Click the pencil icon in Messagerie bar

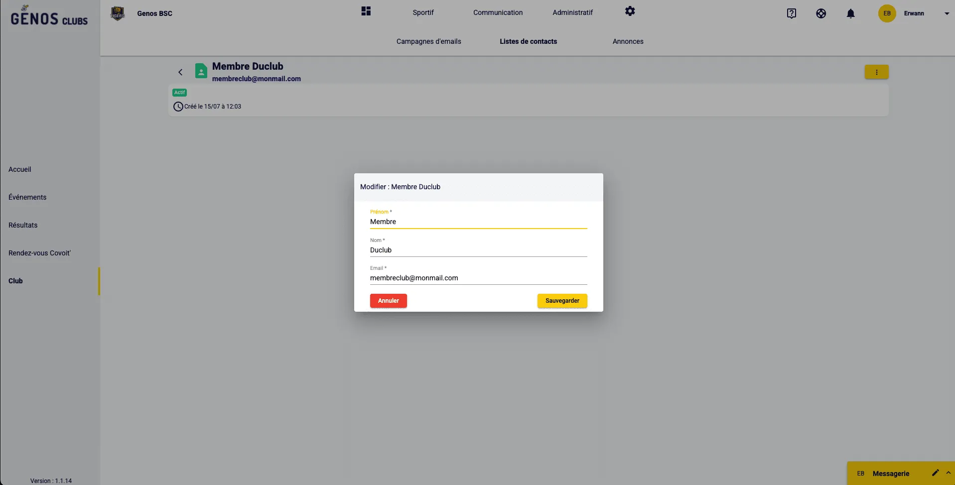point(935,473)
